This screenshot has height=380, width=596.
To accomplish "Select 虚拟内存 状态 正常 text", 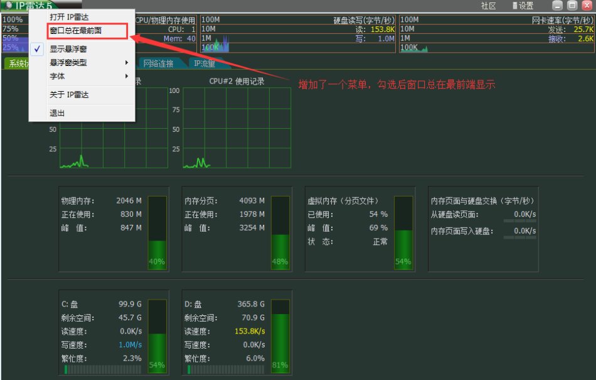I will click(380, 242).
